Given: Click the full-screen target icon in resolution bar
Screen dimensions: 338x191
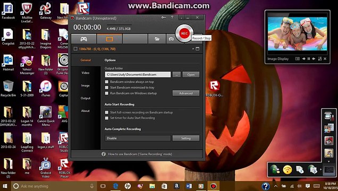Looking at the screenshot, I should tap(197, 49).
